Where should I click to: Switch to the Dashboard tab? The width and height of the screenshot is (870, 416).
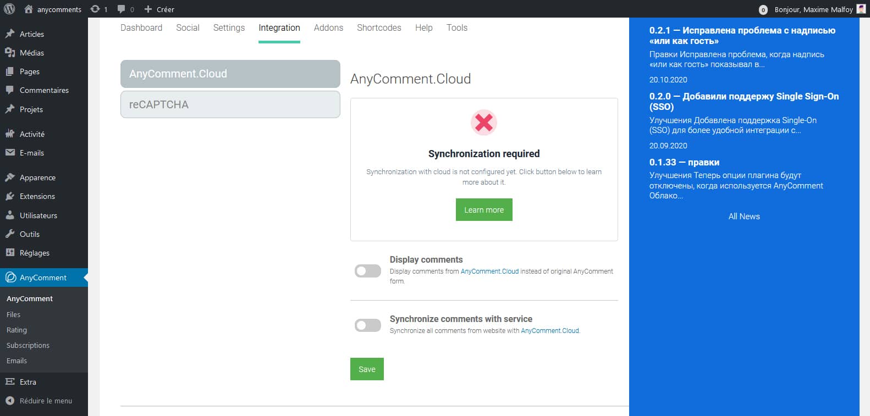[x=141, y=27]
